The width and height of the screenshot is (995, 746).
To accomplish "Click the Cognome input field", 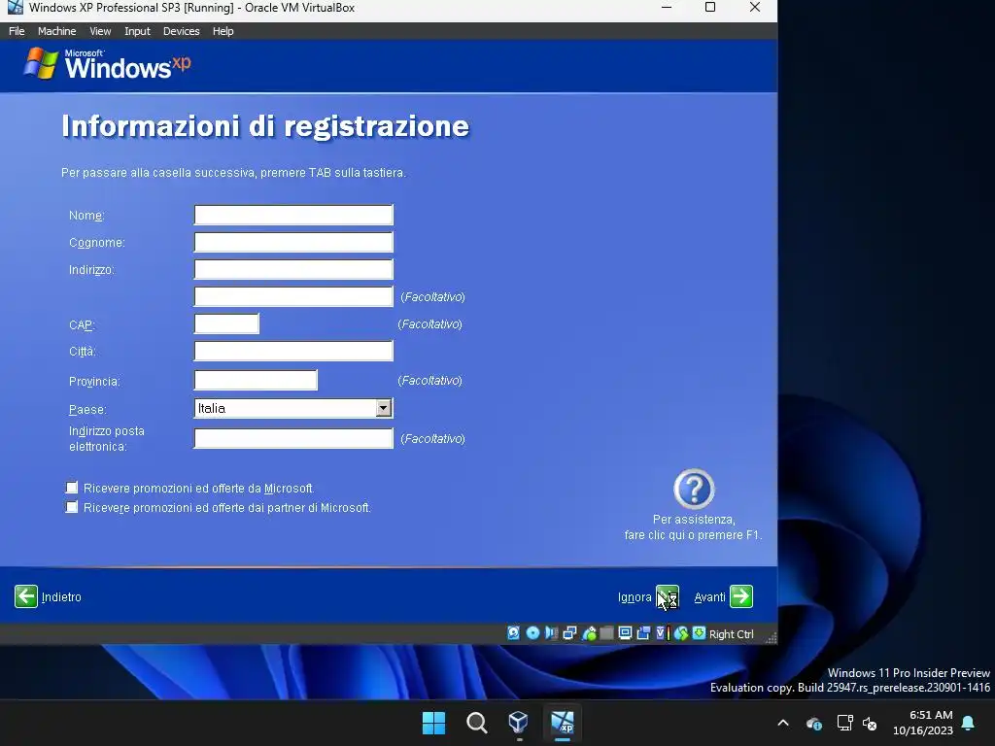I will (293, 242).
